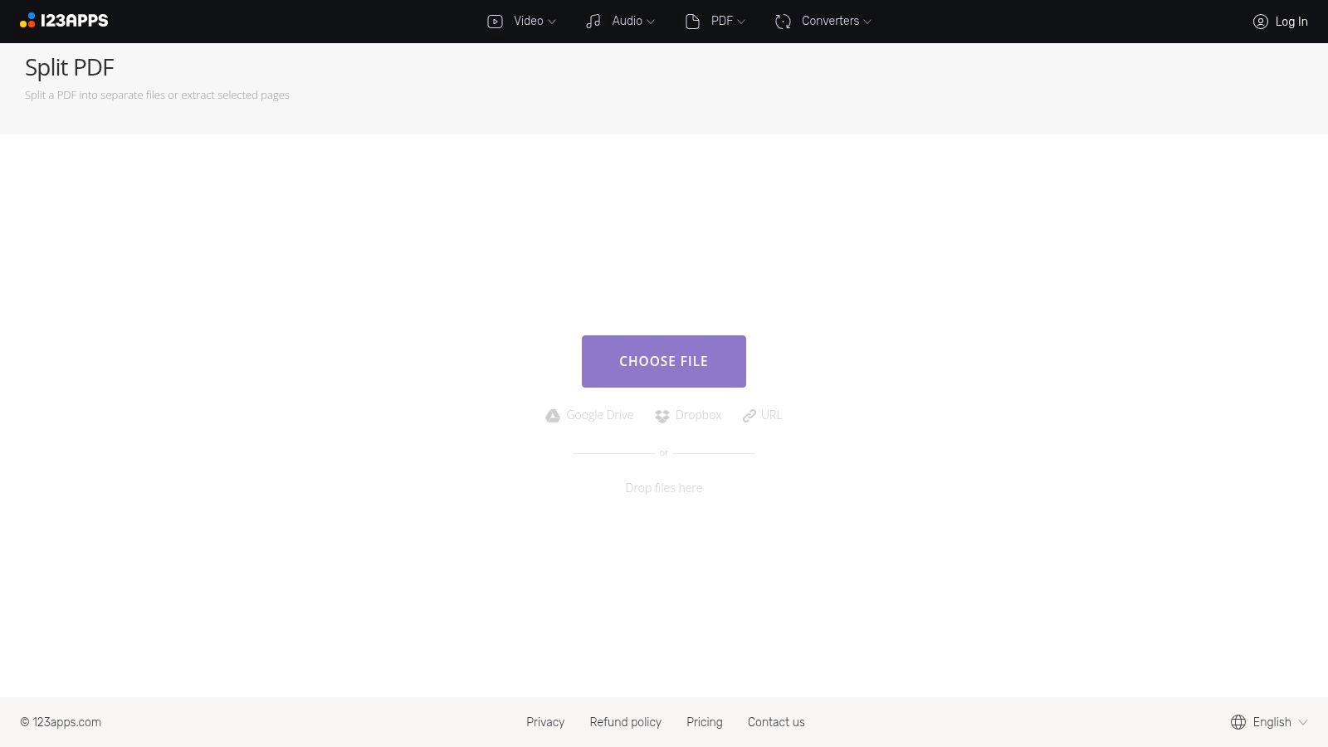Click the Audio music note icon
The image size is (1328, 747).
[x=593, y=21]
